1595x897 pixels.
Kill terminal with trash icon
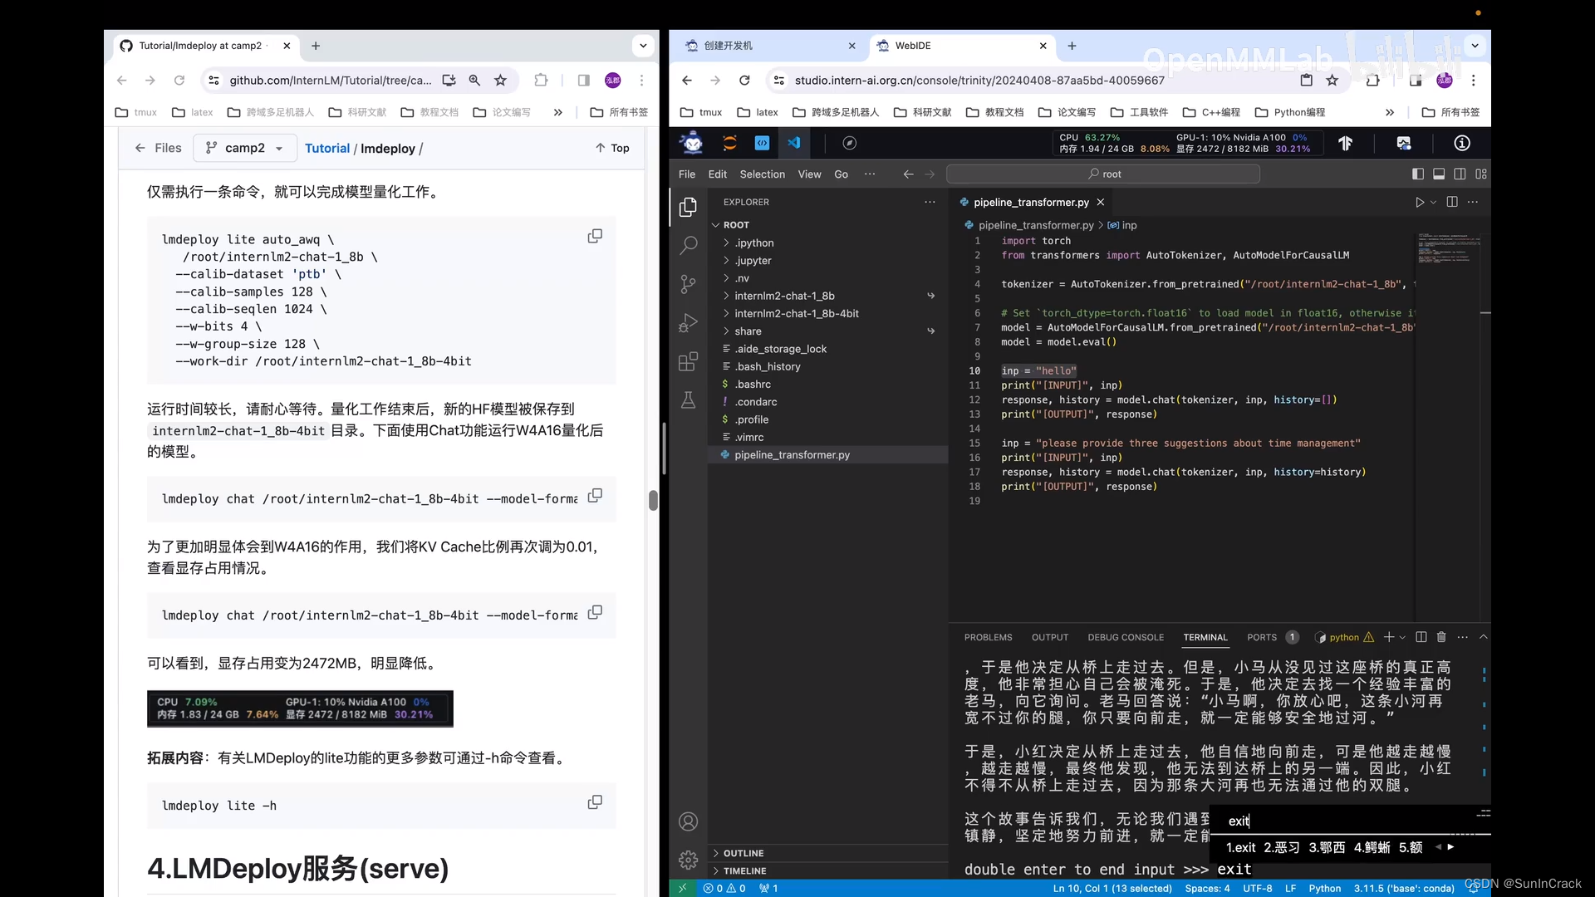(1441, 637)
